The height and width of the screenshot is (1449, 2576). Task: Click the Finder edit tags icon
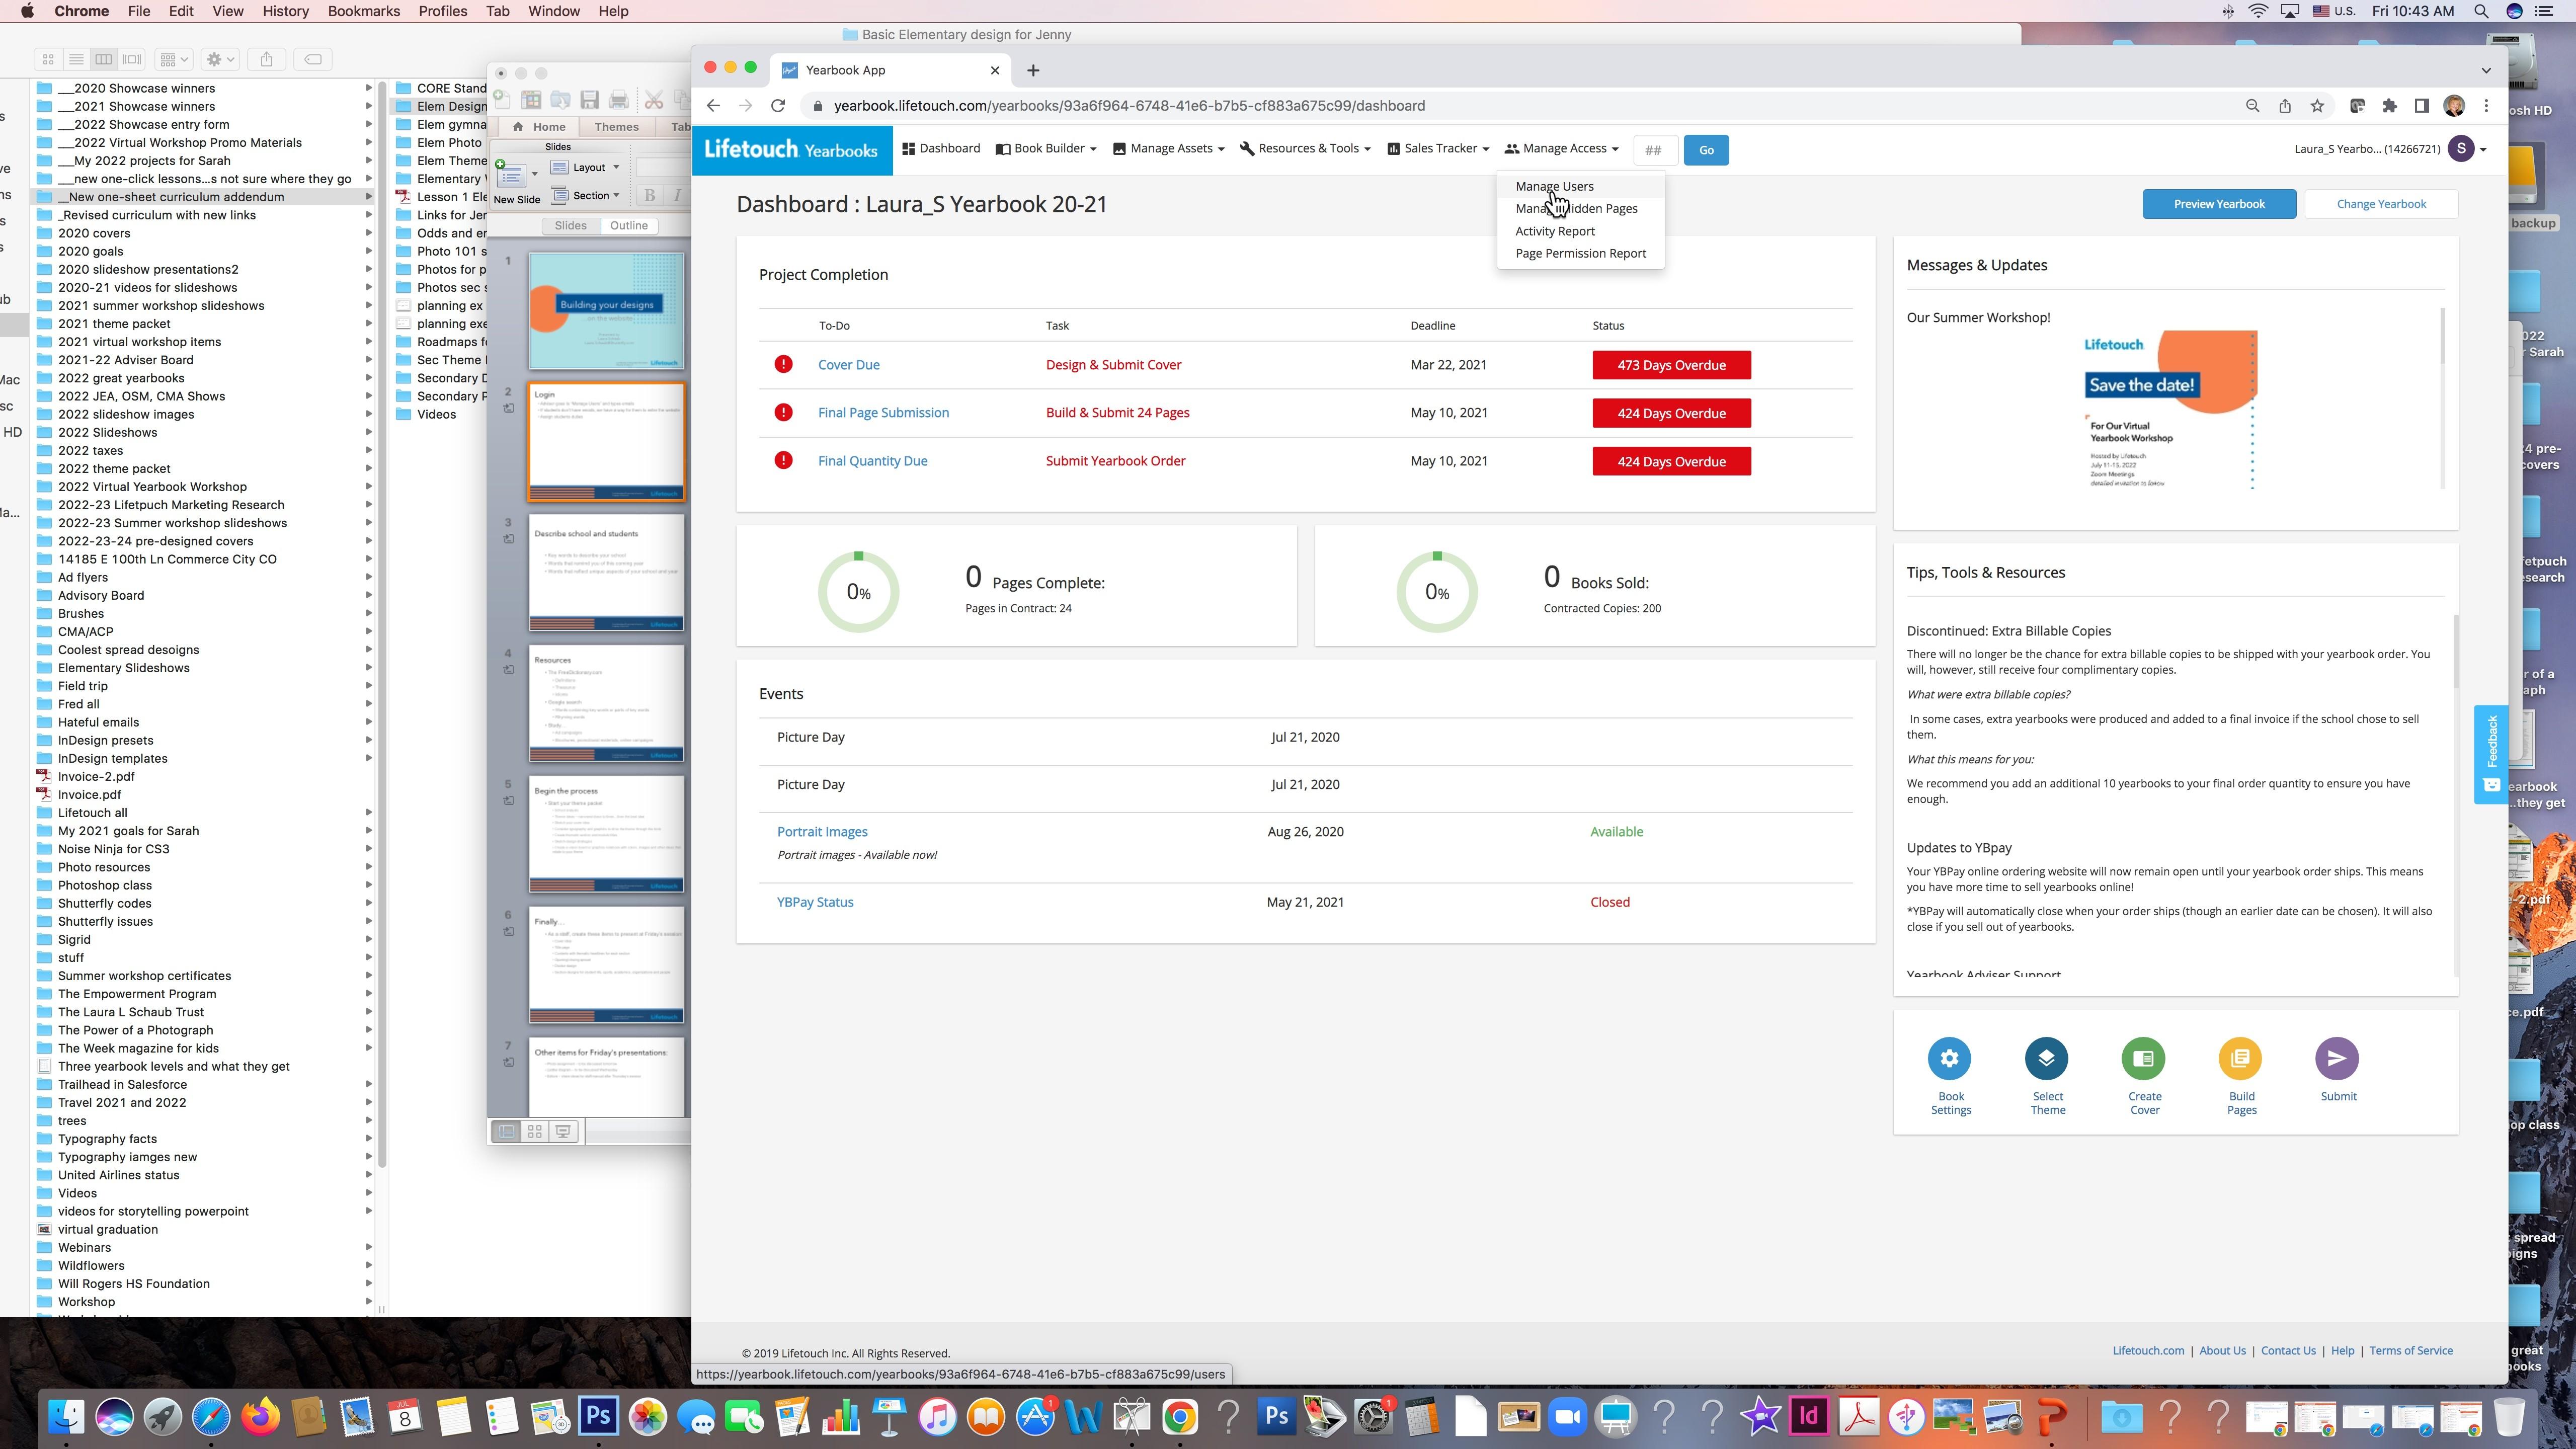click(313, 59)
